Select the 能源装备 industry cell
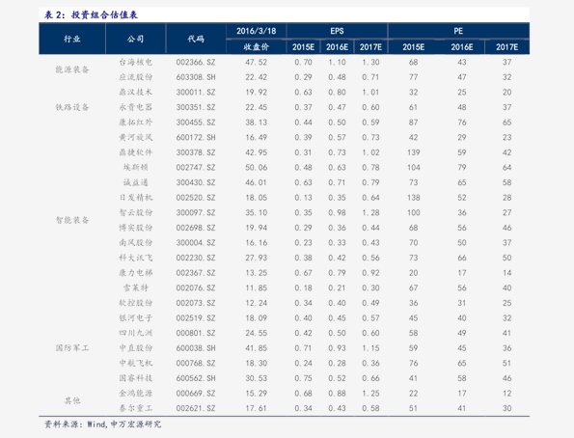This screenshot has height=438, width=574. pos(72,69)
